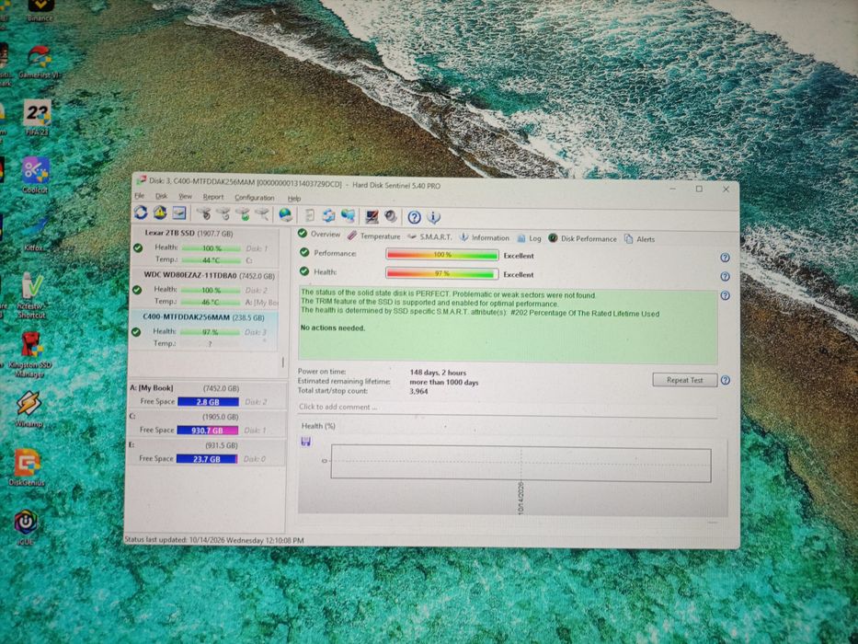
Task: Select the C400-MTFDDAK256MAM disk entry
Action: point(203,330)
